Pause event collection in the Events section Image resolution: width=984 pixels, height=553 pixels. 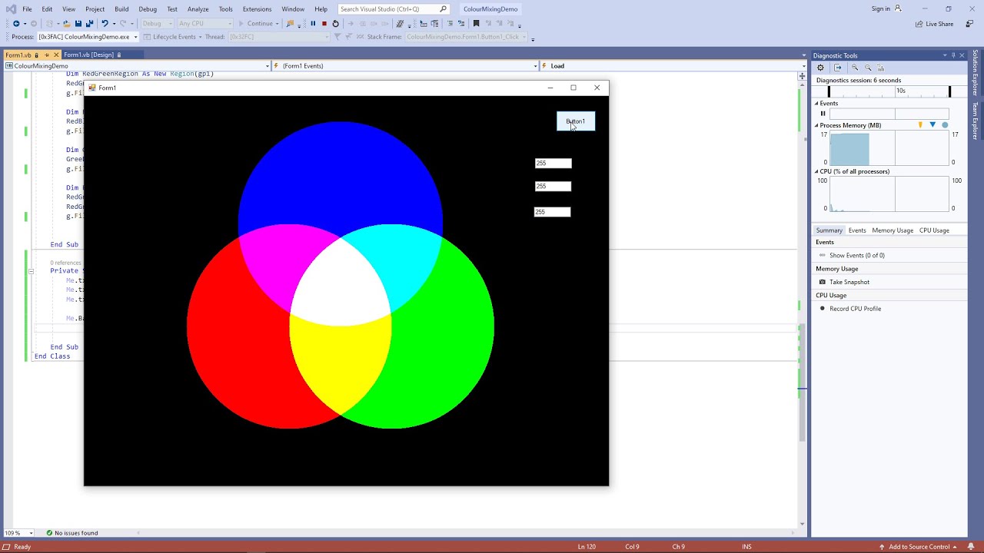coord(823,113)
